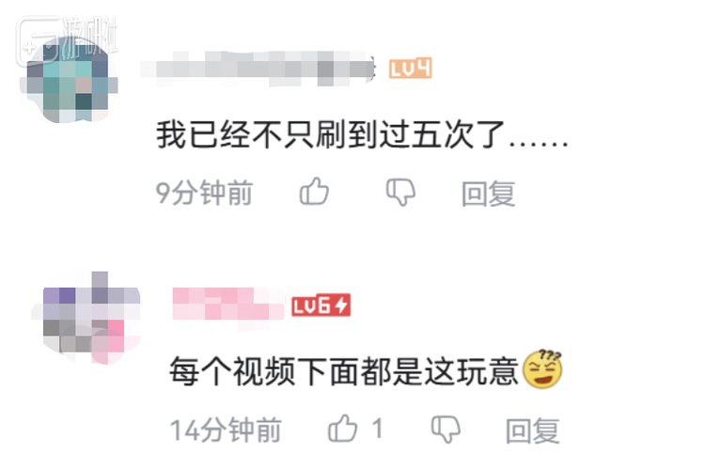705x469 pixels.
Task: Open the LV4 user's blurred username
Action: tap(258, 69)
